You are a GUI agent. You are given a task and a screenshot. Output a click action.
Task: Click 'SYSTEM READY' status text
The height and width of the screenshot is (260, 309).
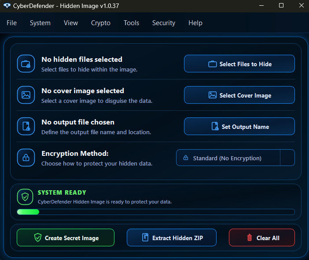[x=62, y=192]
